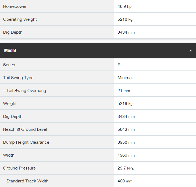Collapse the Model section arrow icon
Screen dimensions: 196x187
pos(191,51)
